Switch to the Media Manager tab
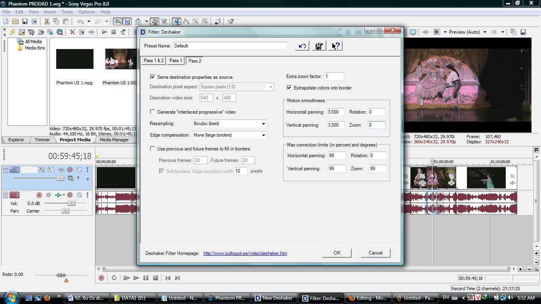The image size is (541, 304). [x=114, y=140]
